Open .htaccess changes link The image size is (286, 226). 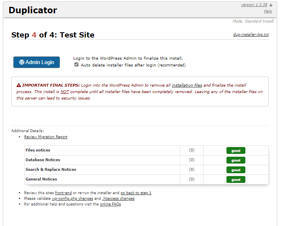[118, 199]
